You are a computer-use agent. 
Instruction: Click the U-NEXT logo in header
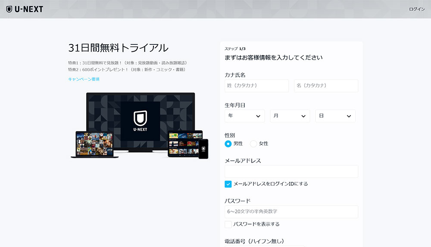point(25,9)
